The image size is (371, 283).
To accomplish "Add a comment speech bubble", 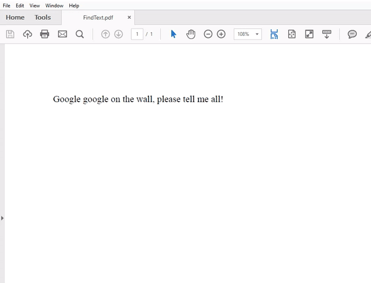I will (x=352, y=34).
